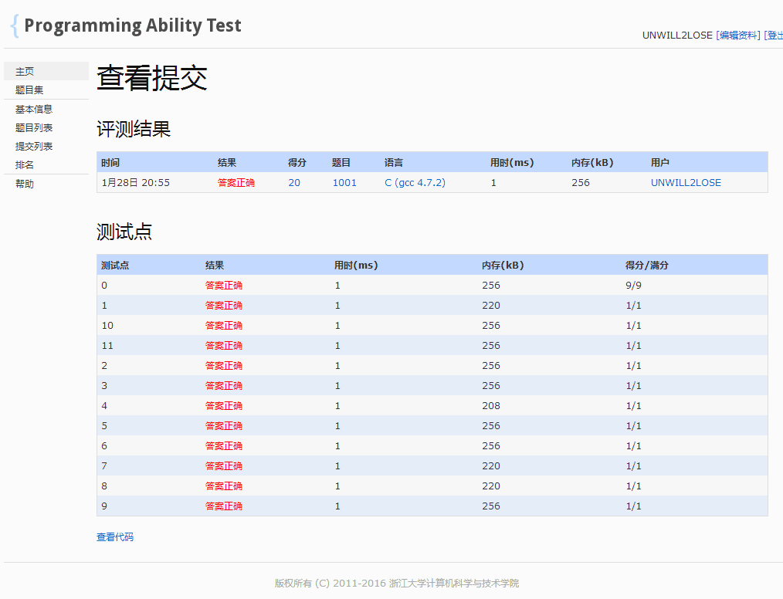Viewport: 783px width, 599px height.
Task: Click test point number 11
Action: [107, 345]
